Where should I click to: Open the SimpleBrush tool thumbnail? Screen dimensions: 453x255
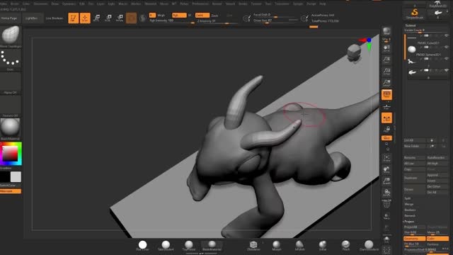[x=415, y=13]
